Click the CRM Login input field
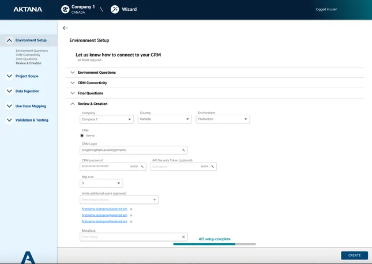The image size is (372, 264). pyautogui.click(x=134, y=150)
